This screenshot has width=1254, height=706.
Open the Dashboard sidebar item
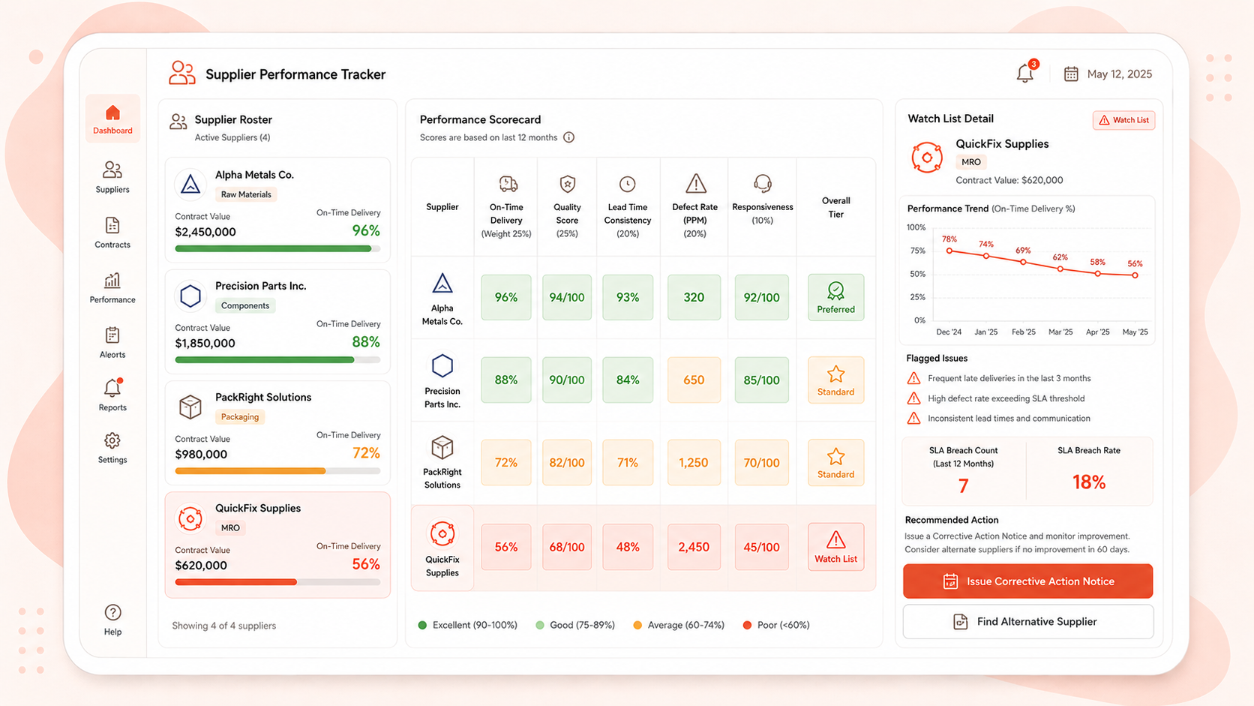(x=112, y=119)
